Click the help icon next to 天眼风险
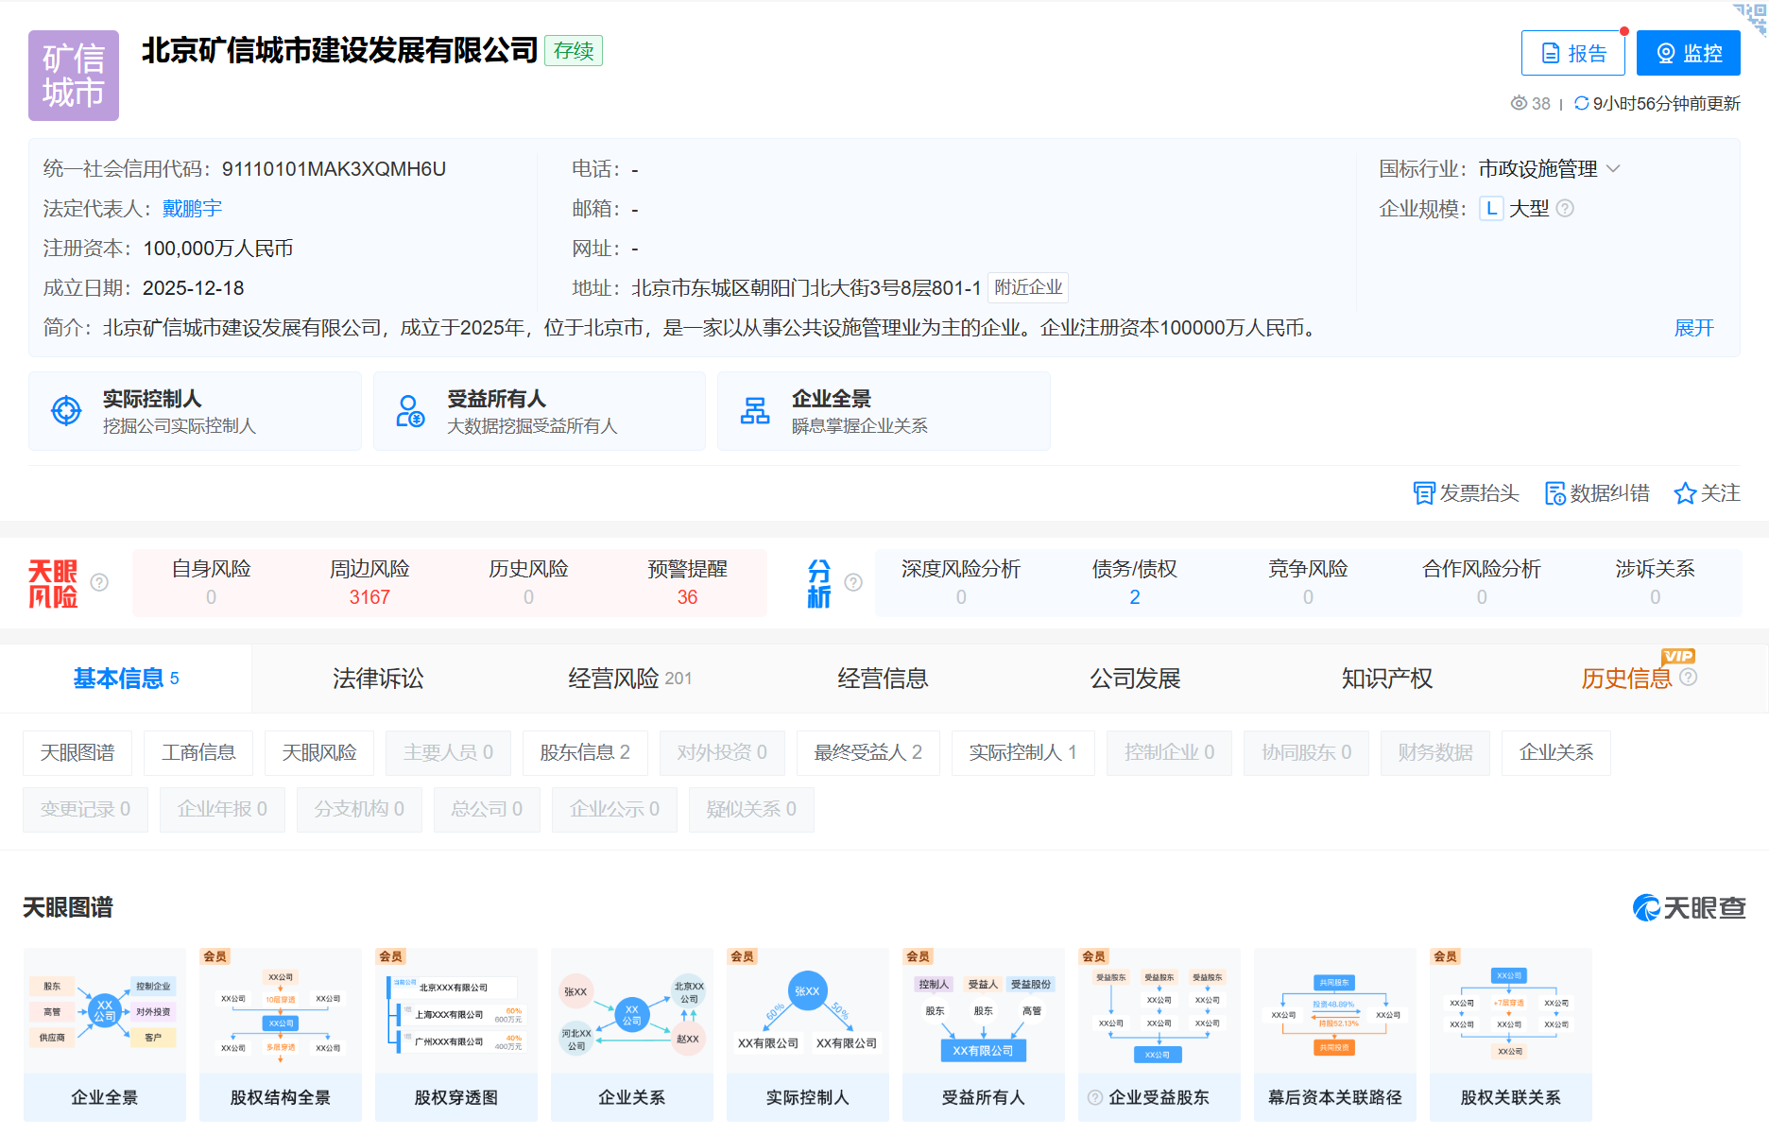1769x1135 pixels. pyautogui.click(x=99, y=582)
